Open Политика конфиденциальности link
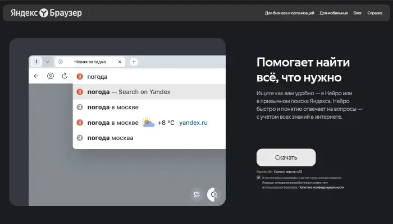Image resolution: width=393 pixels, height=224 pixels. point(321,187)
